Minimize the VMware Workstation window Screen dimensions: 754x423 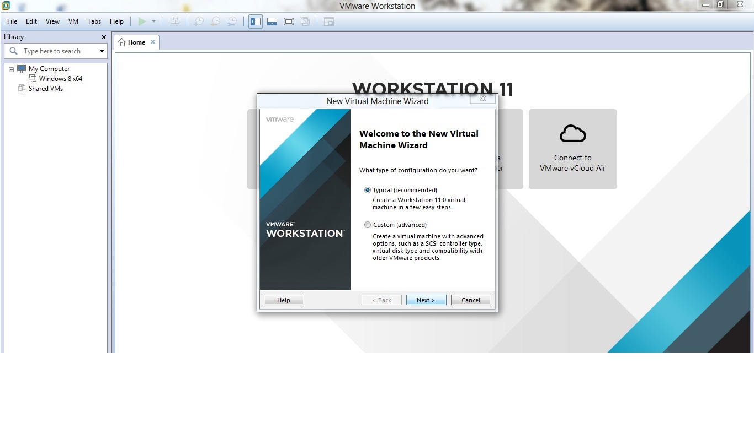pyautogui.click(x=705, y=4)
